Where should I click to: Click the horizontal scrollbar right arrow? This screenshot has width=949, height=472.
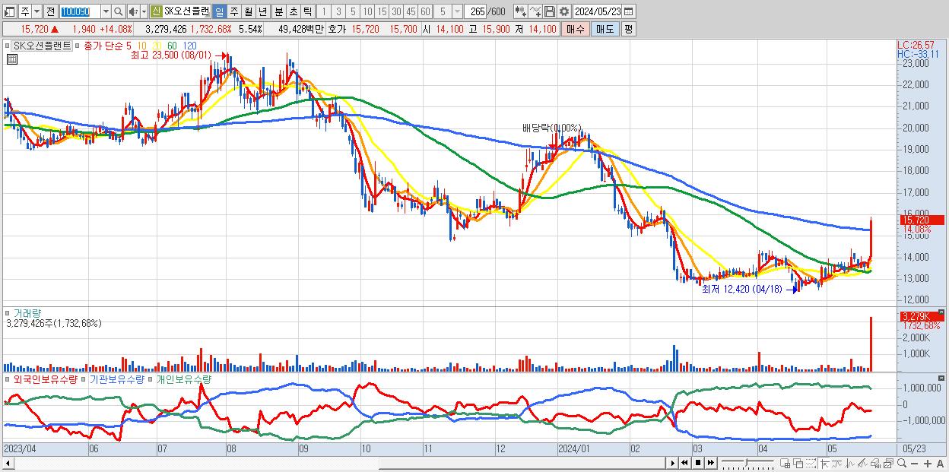pos(673,463)
